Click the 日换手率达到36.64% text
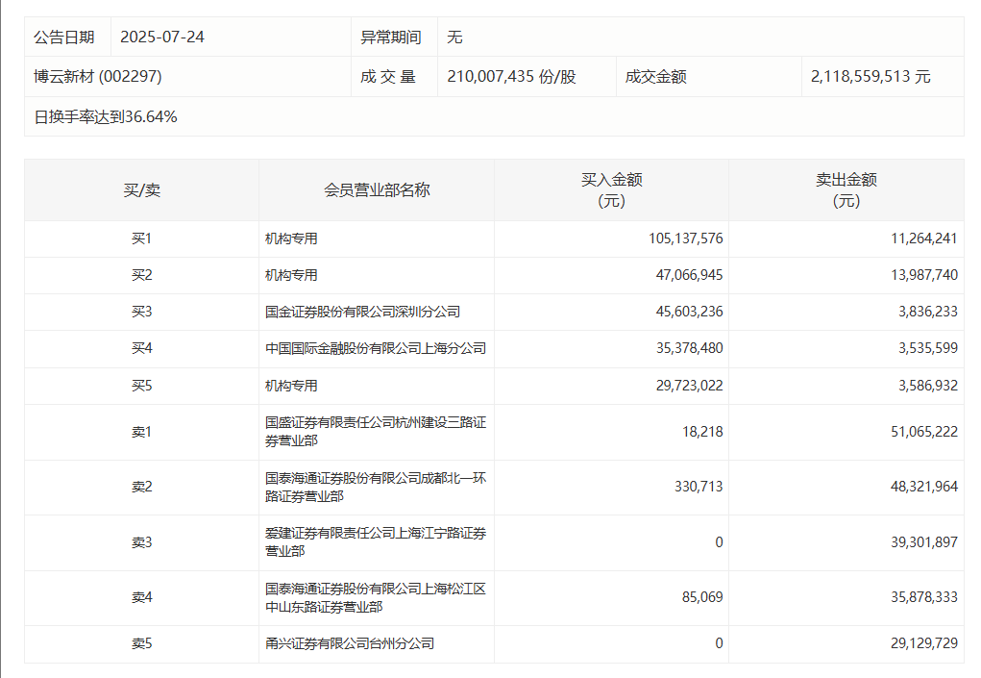This screenshot has height=678, width=981. point(105,116)
